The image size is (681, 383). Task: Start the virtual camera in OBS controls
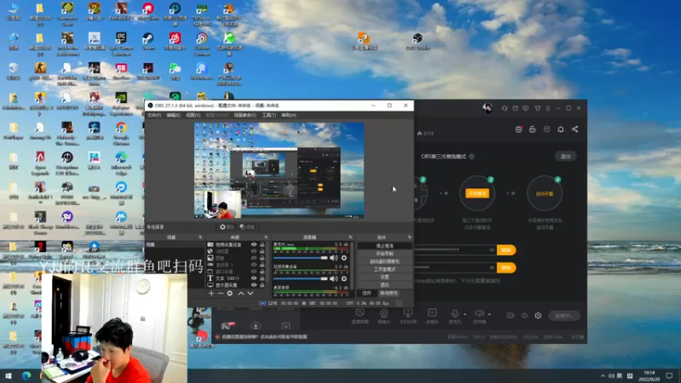(385, 261)
